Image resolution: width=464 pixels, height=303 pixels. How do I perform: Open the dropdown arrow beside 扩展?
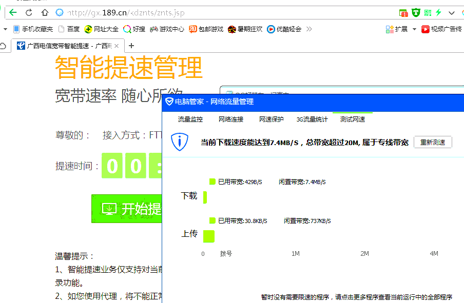pos(414,29)
